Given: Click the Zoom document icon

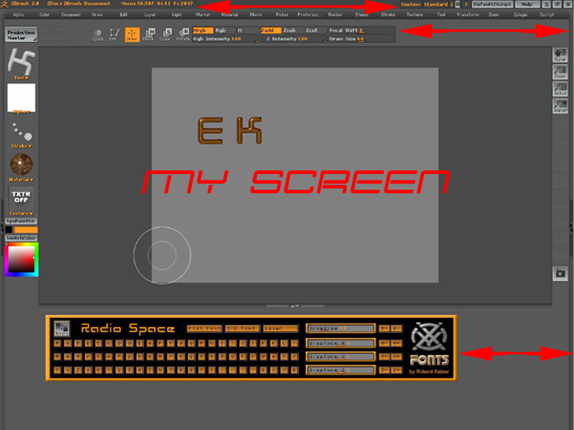Looking at the screenshot, I should 560,72.
